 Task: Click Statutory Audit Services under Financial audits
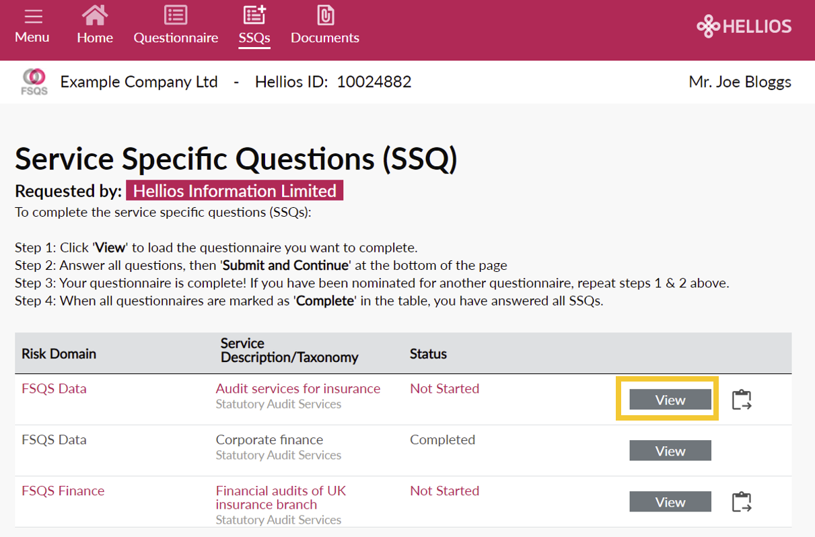click(x=279, y=520)
